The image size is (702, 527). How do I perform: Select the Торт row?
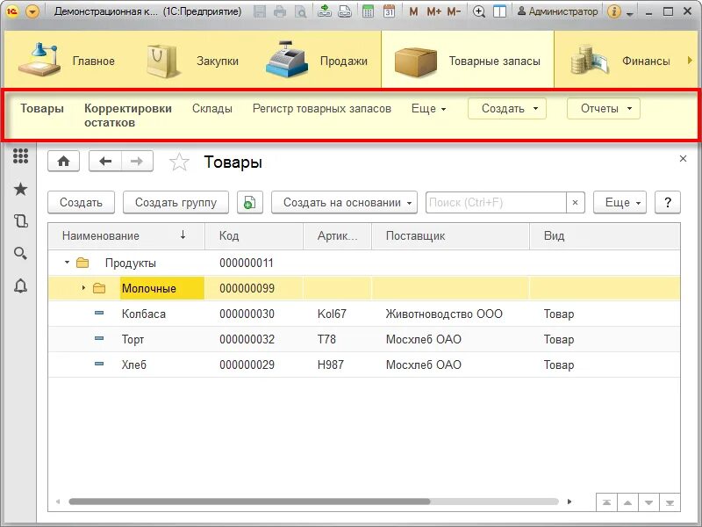point(364,339)
